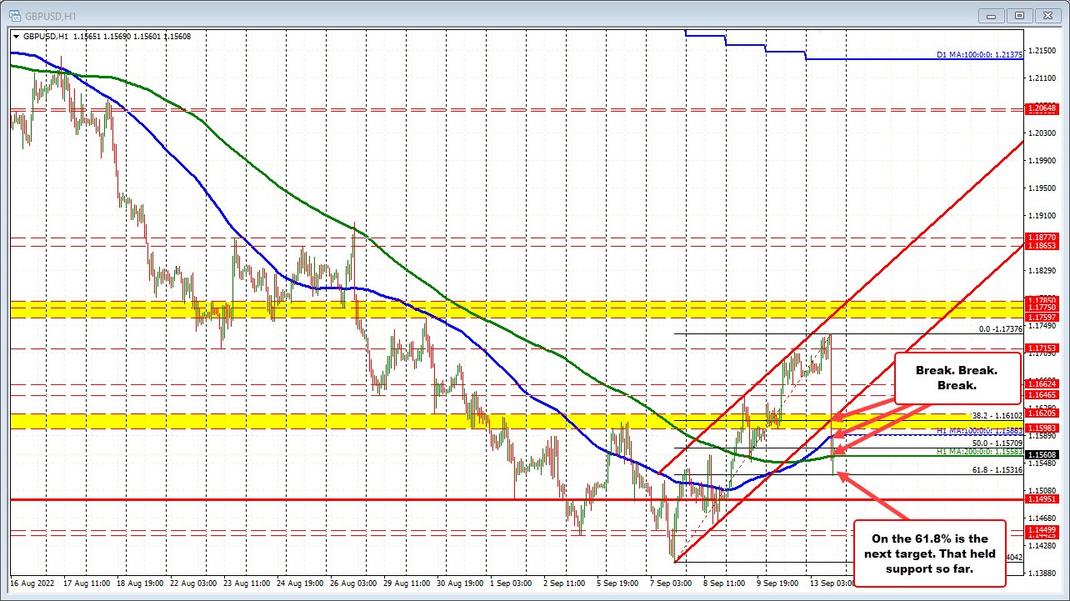Select the red 1.18770 resistance price tag
1070x601 pixels.
1042,238
